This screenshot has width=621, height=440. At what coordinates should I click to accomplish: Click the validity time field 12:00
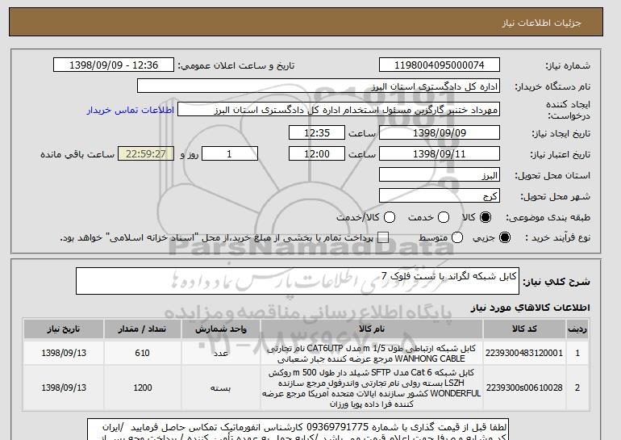[317, 154]
